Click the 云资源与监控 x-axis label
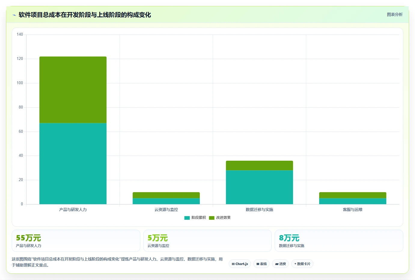415x280 pixels. tap(166, 210)
